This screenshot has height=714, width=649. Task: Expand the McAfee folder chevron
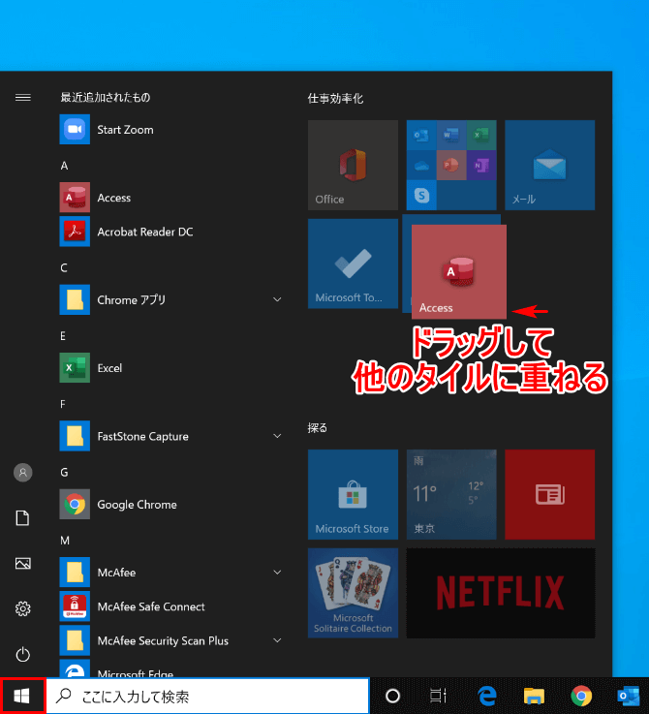click(x=277, y=573)
